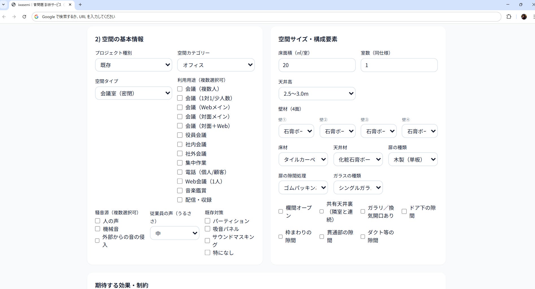Reload the current page
Screen dimensions: 535x289
coord(24,17)
